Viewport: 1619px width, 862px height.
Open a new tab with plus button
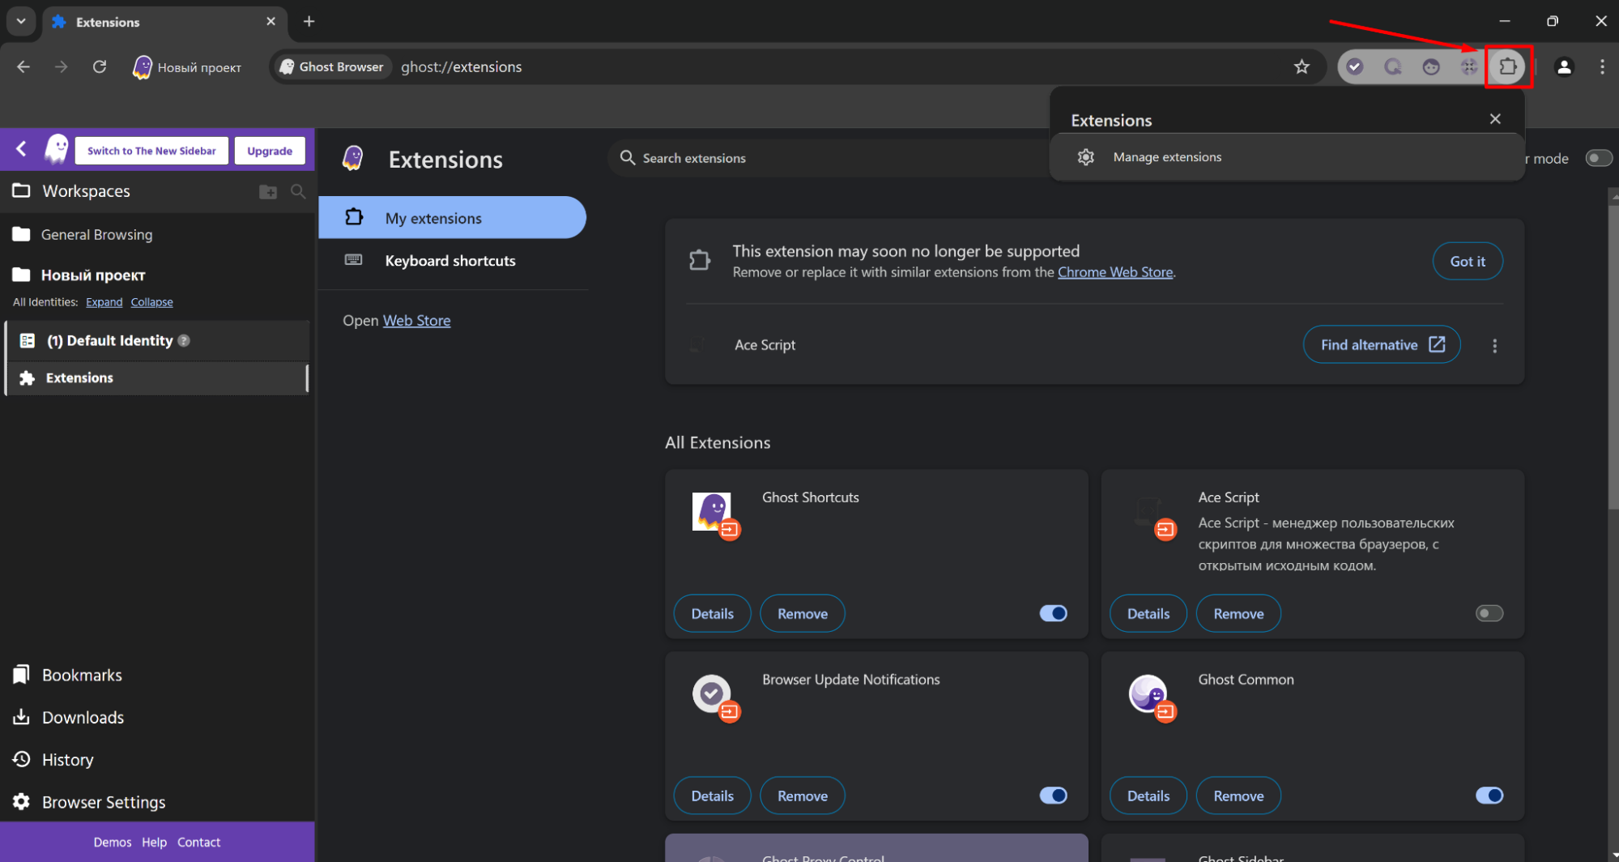click(309, 22)
